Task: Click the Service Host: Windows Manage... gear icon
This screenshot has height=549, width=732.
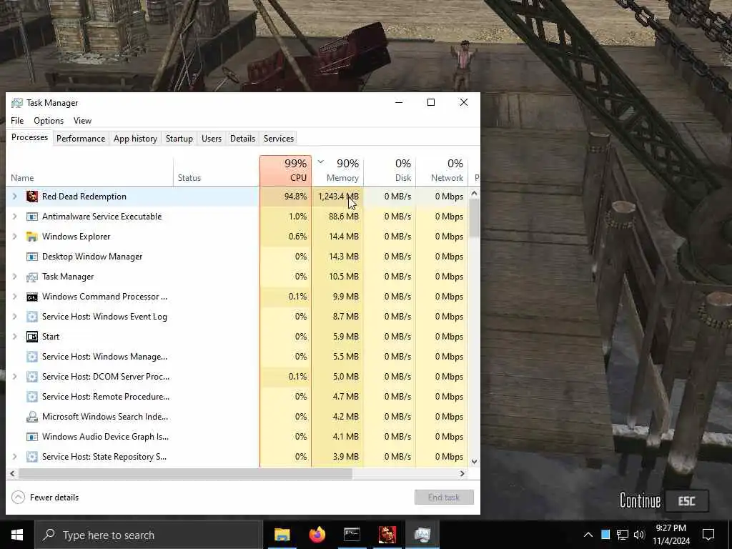Action: pyautogui.click(x=31, y=357)
